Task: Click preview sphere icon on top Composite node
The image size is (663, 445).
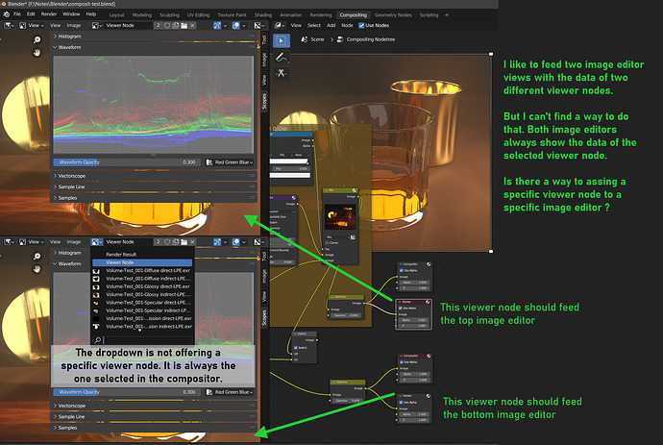Action: click(x=429, y=264)
